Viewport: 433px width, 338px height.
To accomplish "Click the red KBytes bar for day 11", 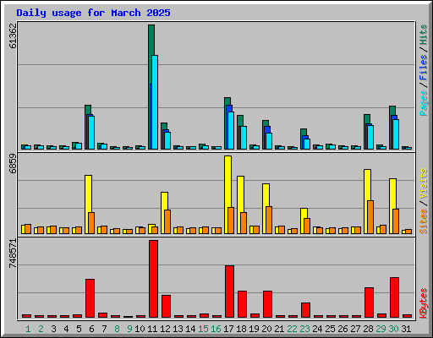I will tap(153, 279).
